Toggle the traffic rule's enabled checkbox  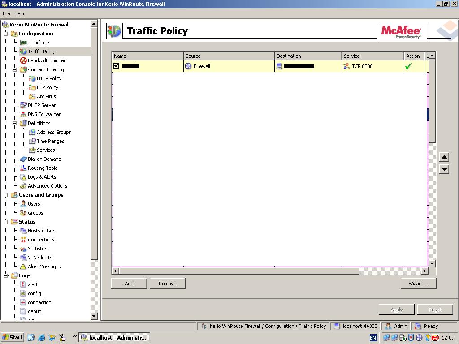click(116, 66)
